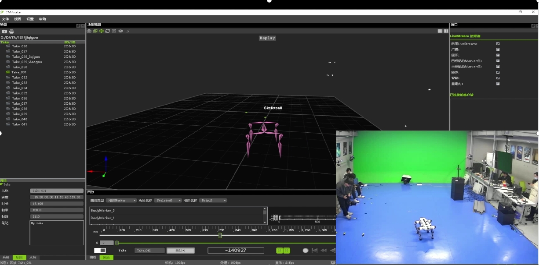Image resolution: width=539 pixels, height=265 pixels.
Task: Click the horizontal split view icon
Action: pyautogui.click(x=440, y=31)
